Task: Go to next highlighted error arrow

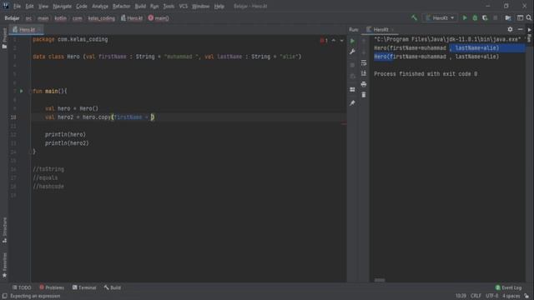Action: coord(341,41)
